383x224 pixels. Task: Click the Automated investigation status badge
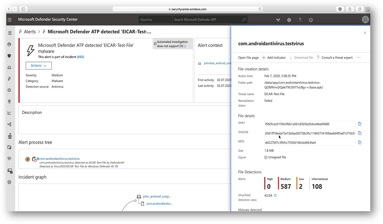(x=173, y=44)
